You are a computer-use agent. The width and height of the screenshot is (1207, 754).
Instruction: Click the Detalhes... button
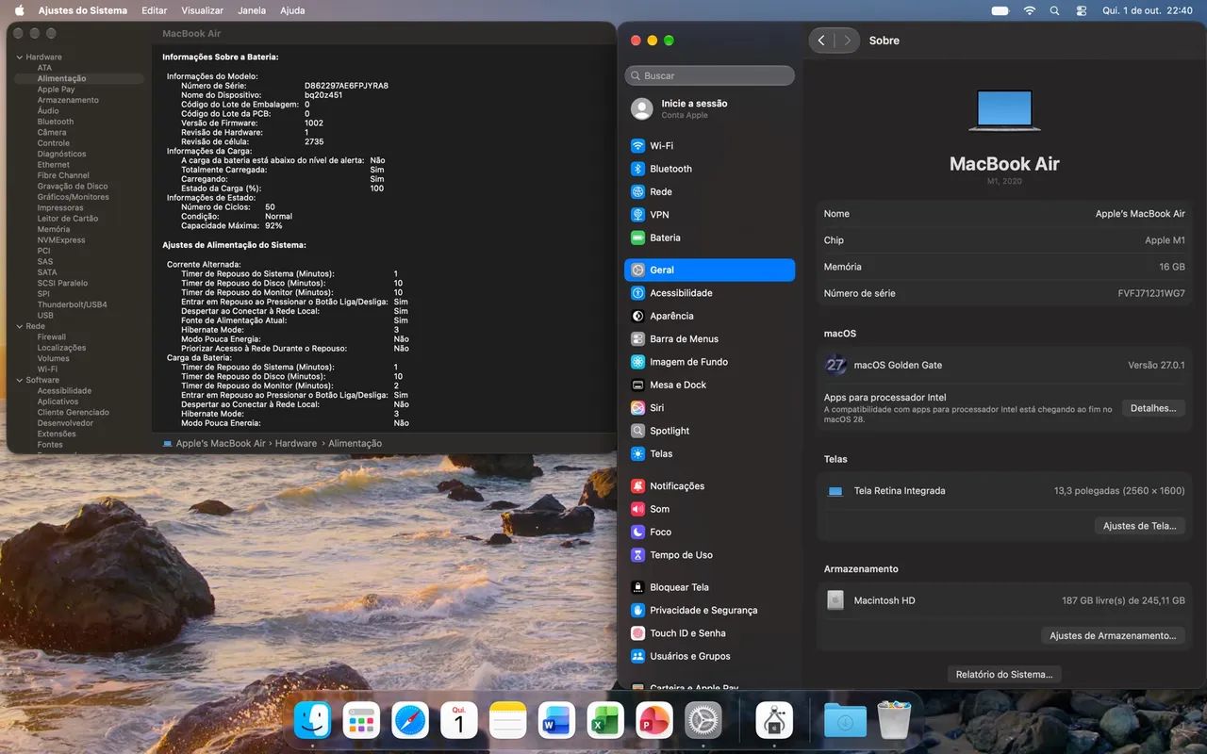pos(1153,408)
